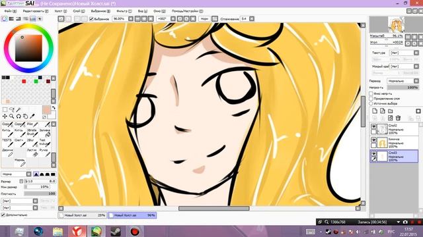Toggle transparent color icon below swatch
The height and width of the screenshot is (237, 423).
[x=44, y=117]
